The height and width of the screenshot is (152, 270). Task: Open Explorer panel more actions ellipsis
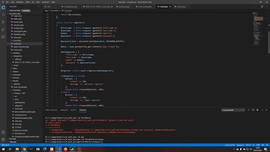[x=39, y=7]
